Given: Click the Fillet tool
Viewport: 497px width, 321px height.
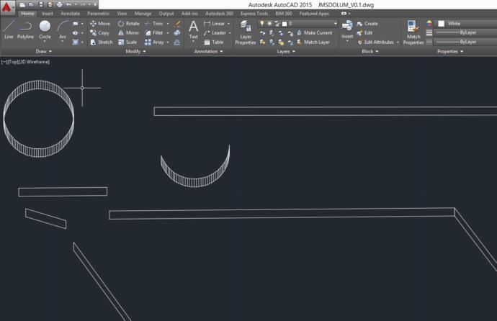Looking at the screenshot, I should (153, 33).
